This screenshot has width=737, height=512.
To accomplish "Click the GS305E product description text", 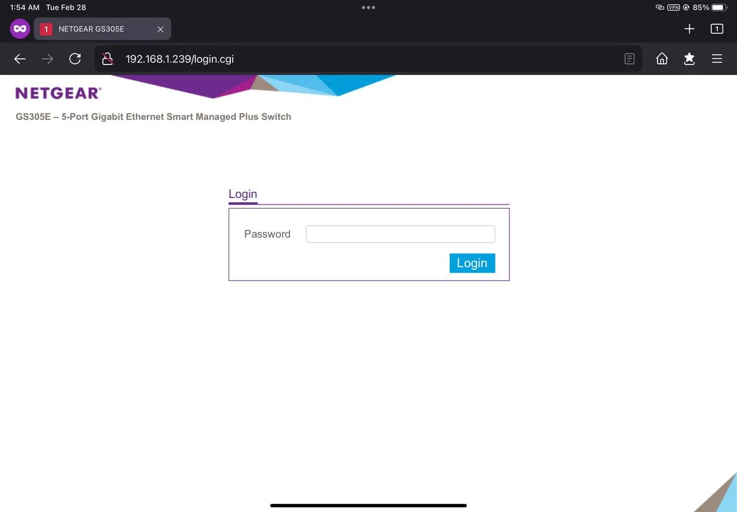I will pos(154,117).
